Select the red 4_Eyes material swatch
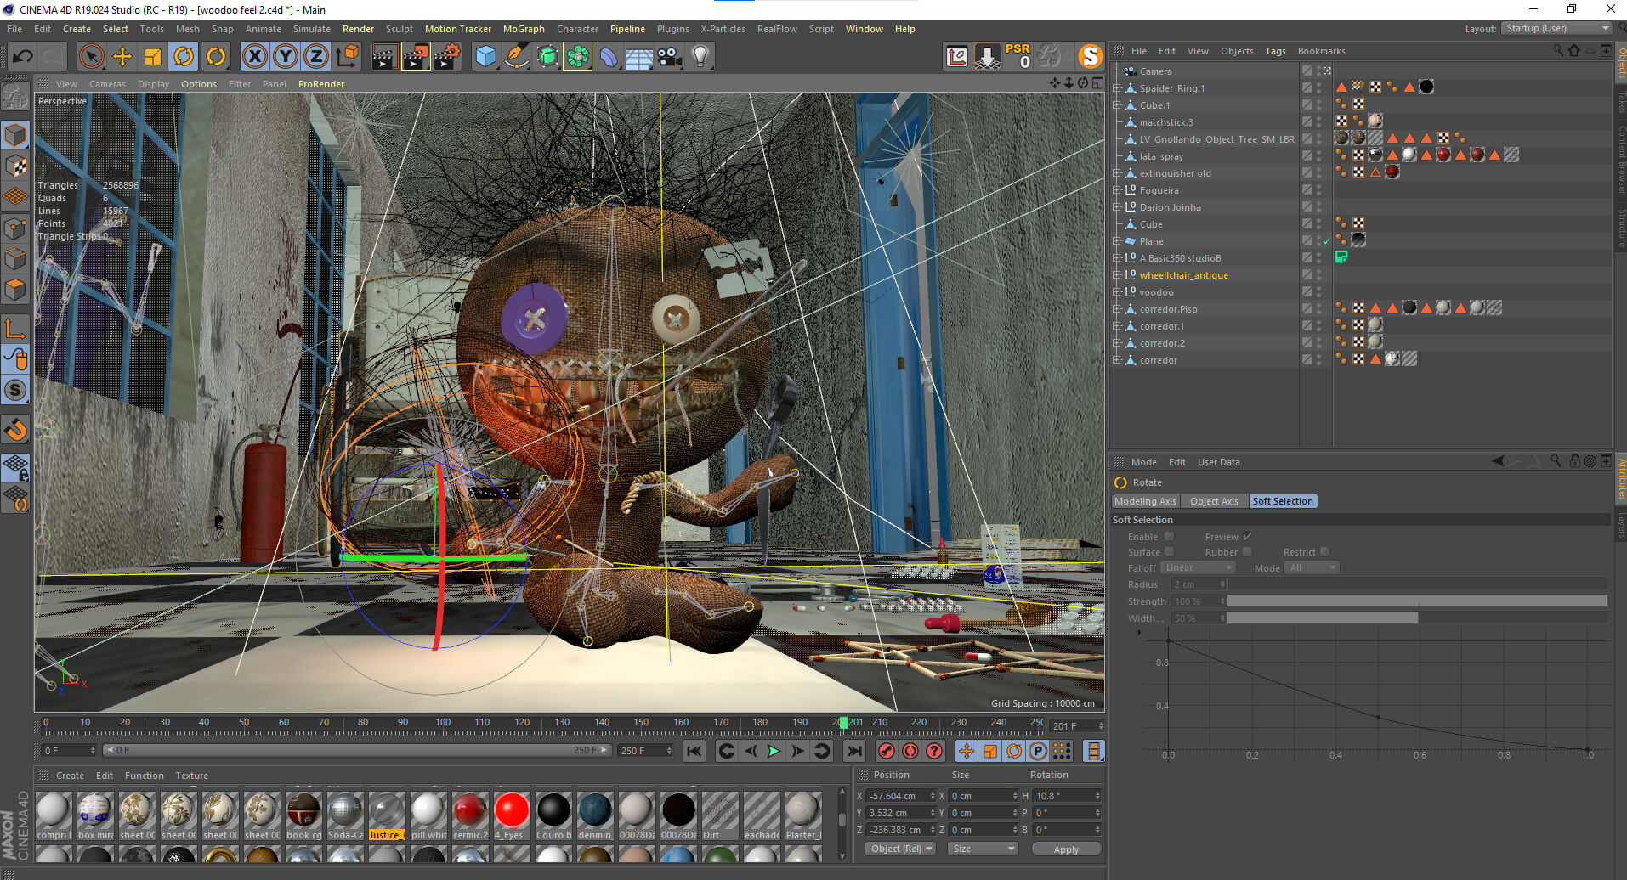 pos(512,810)
